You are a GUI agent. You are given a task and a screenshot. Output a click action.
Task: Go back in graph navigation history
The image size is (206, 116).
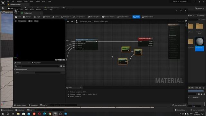point(68,21)
